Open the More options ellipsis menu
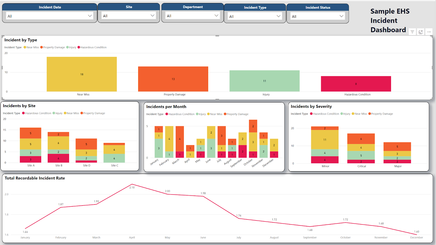Image resolution: width=436 pixels, height=245 pixels. (429, 32)
